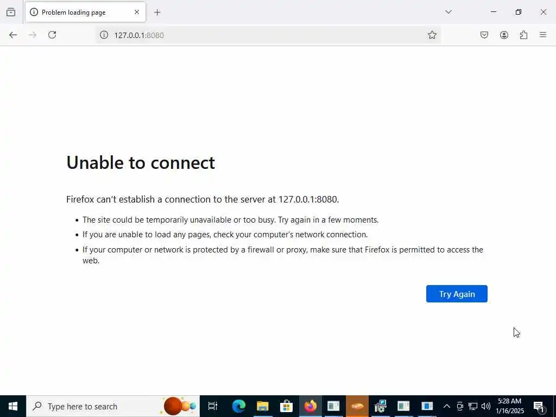Reload the page with the refresh icon
The width and height of the screenshot is (556, 417).
[x=52, y=35]
